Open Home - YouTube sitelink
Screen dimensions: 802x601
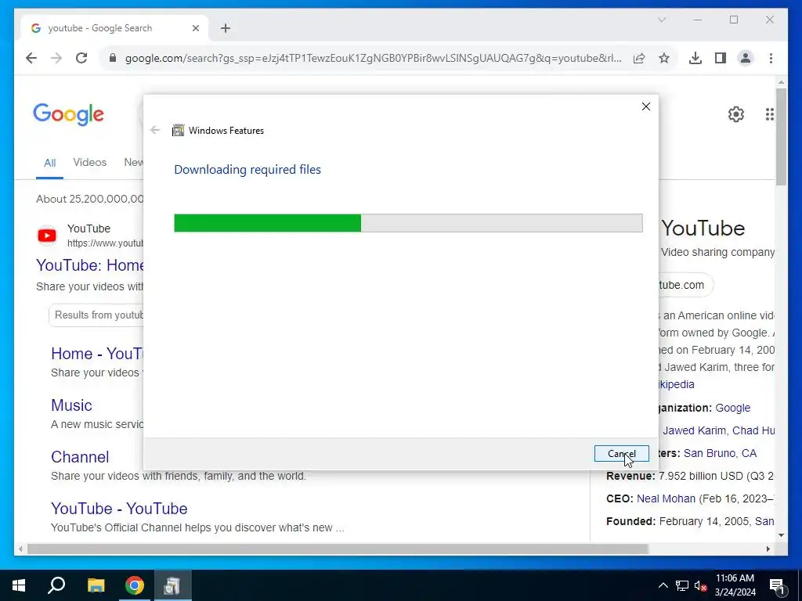pyautogui.click(x=97, y=354)
